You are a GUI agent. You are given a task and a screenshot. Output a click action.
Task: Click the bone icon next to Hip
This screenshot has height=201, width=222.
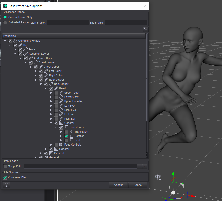(x=20, y=45)
